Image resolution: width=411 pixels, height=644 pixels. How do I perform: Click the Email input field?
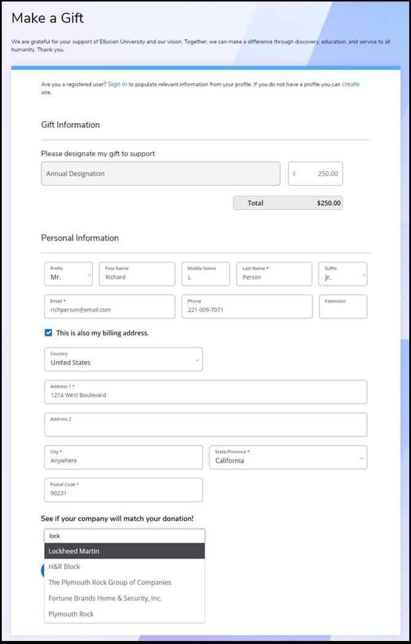click(x=110, y=307)
